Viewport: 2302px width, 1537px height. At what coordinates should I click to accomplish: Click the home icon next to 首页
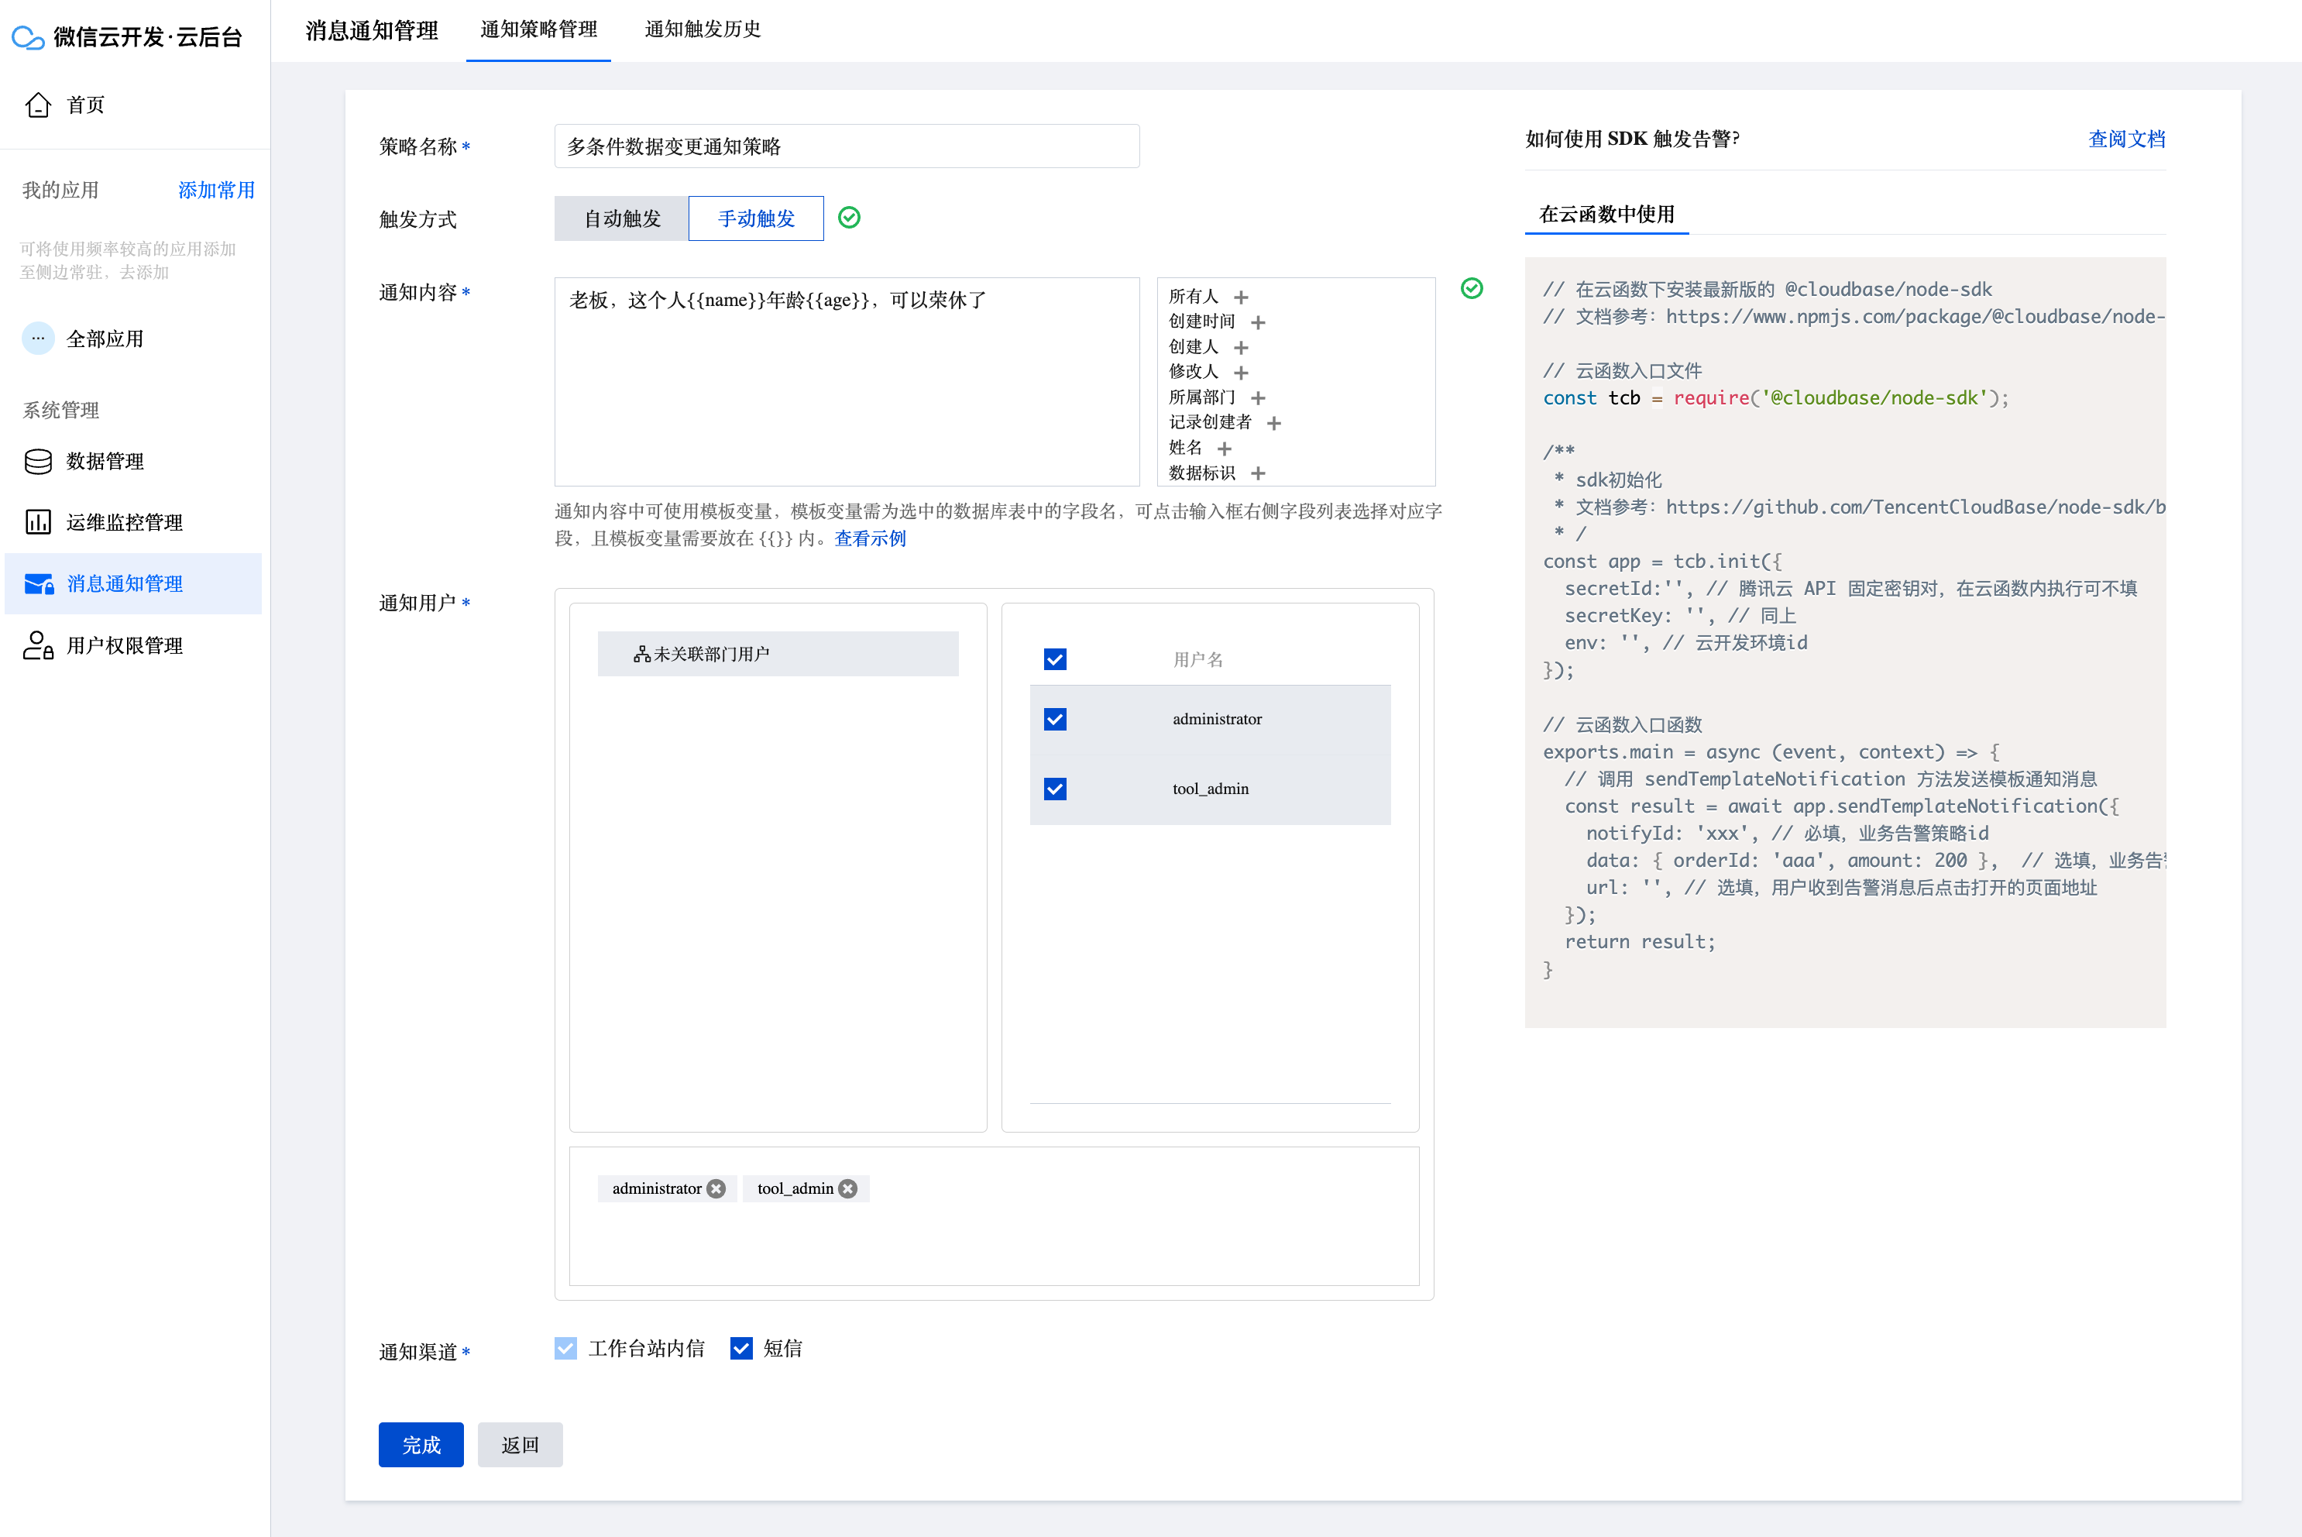(38, 105)
